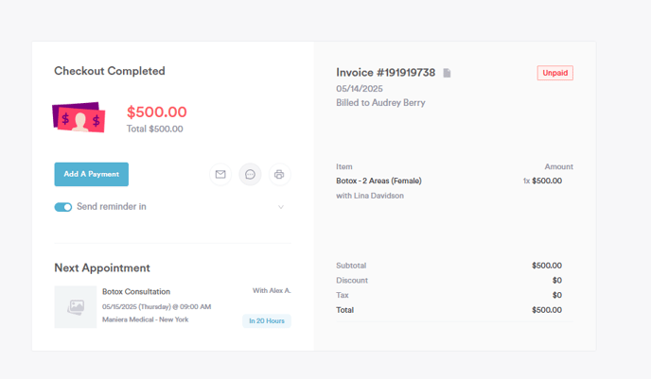Viewport: 651px width, 379px height.
Task: Click Total $500.00 under amount due
Action: (155, 129)
